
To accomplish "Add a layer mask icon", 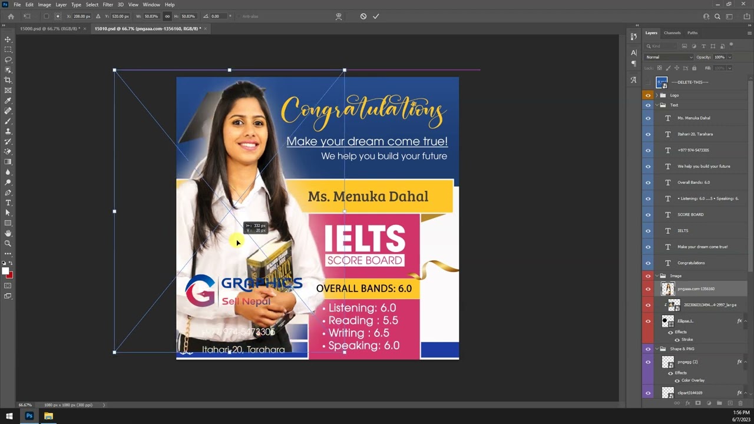I will point(698,403).
